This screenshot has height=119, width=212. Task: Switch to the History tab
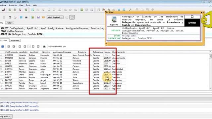pyautogui.click(x=10, y=23)
